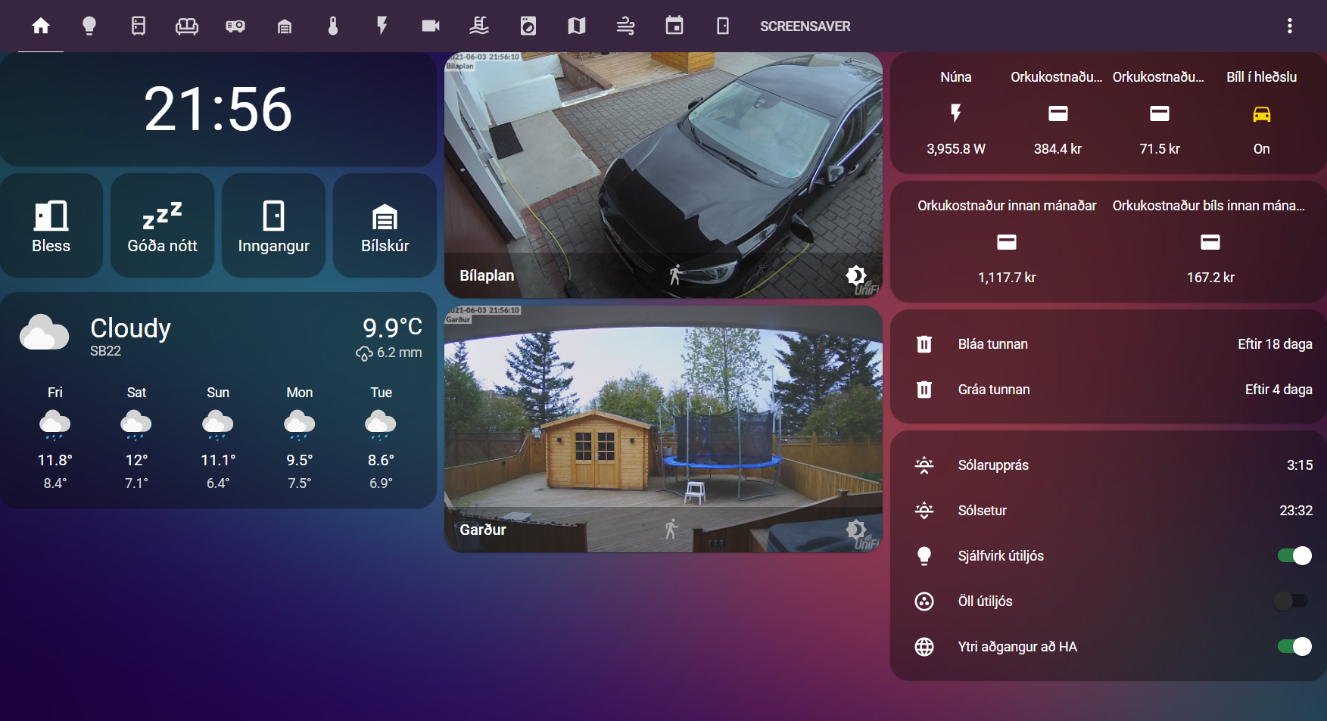1327x721 pixels.
Task: Select the living room couch icon
Action: (187, 26)
